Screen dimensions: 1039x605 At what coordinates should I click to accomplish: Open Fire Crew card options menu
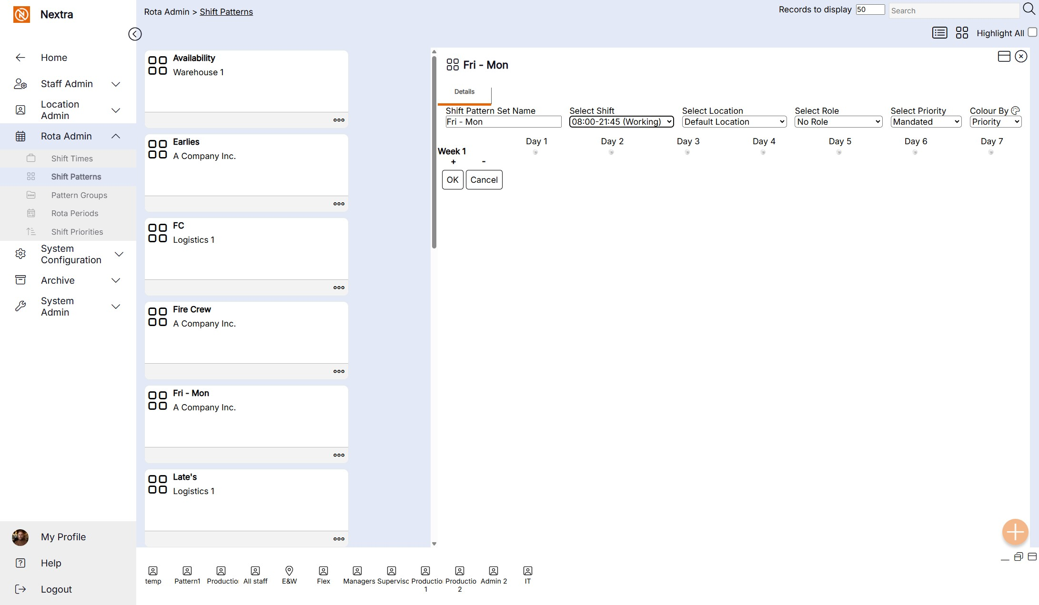[339, 371]
